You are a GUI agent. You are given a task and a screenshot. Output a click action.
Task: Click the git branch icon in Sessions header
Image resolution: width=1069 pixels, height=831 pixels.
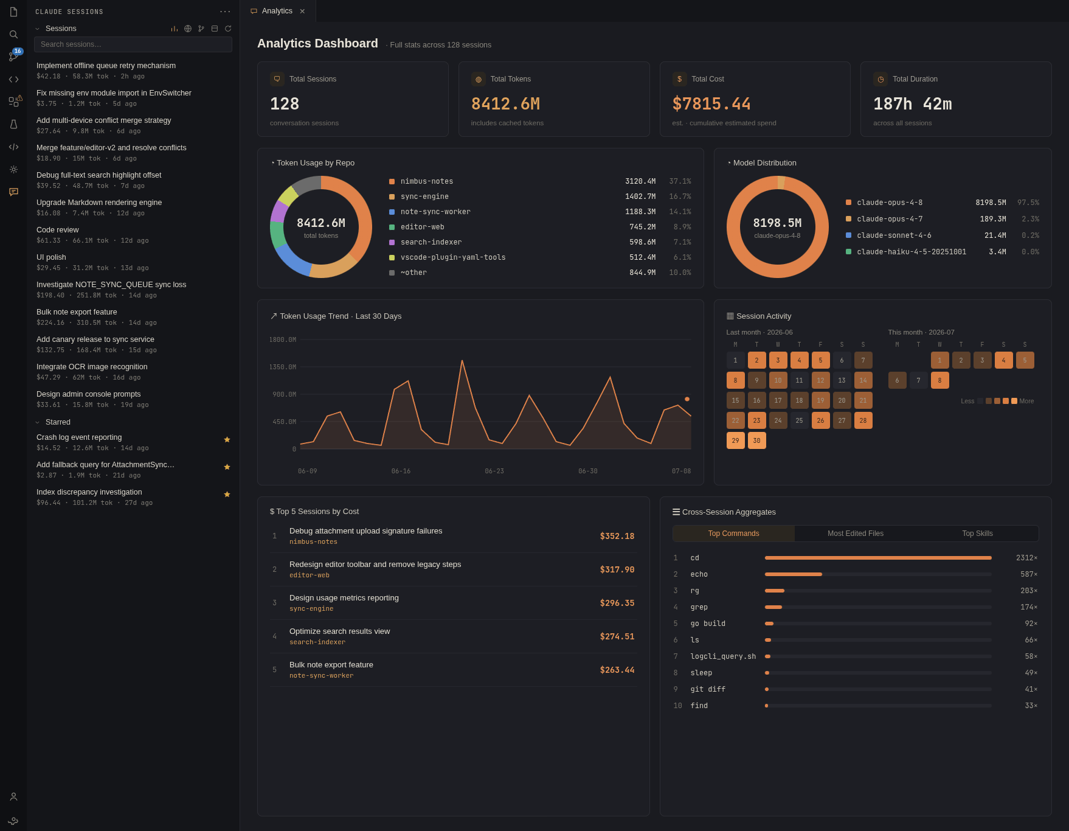point(201,29)
